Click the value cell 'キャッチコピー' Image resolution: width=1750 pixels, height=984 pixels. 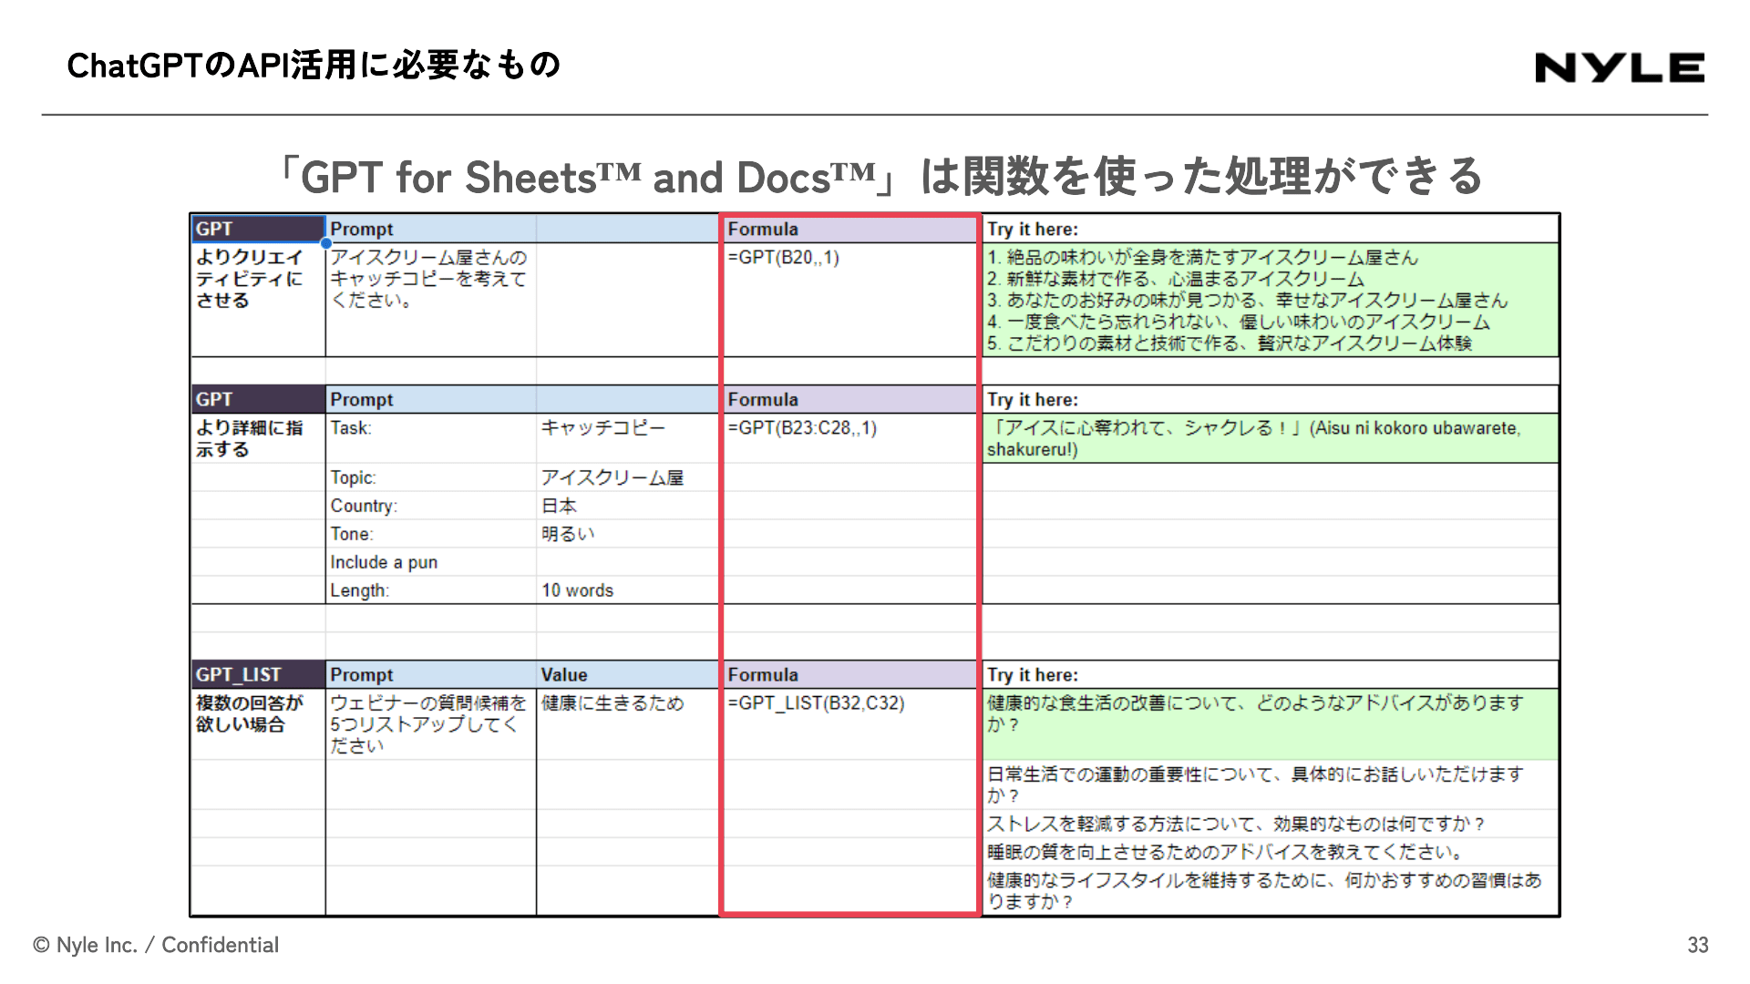[628, 438]
